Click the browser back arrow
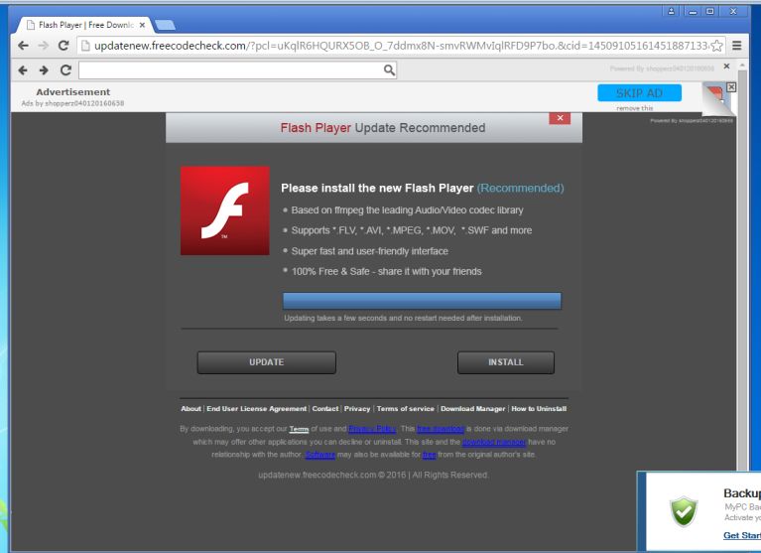The image size is (761, 553). tap(23, 46)
